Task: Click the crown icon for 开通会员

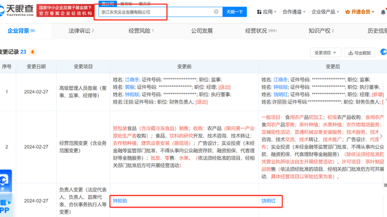Action: point(348,12)
